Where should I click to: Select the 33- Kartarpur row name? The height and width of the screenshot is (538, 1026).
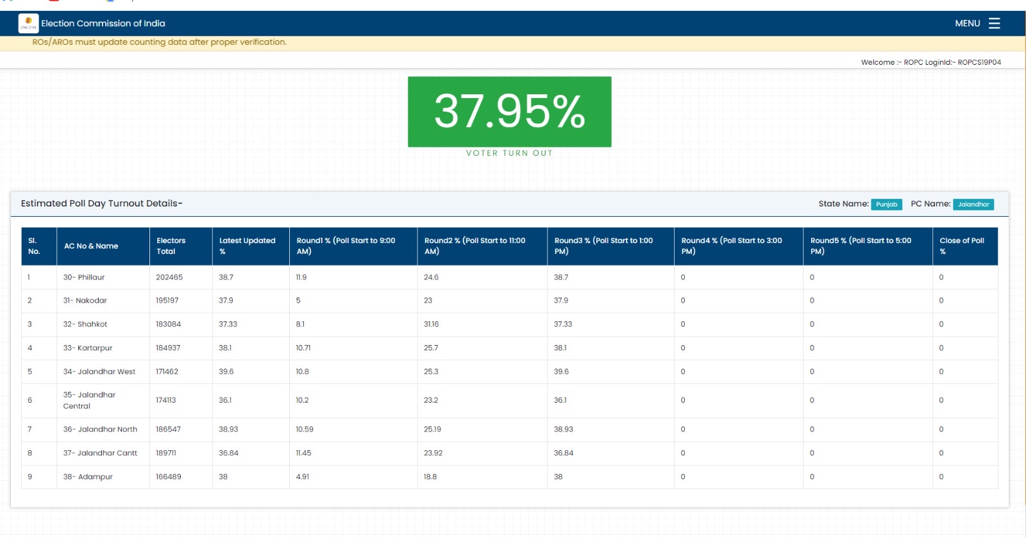click(x=87, y=348)
